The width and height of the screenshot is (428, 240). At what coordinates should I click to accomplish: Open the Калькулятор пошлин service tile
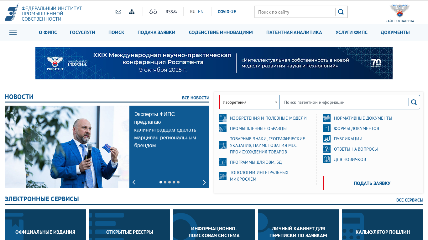[383, 225]
